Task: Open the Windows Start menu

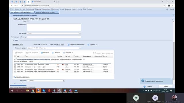Action: [x=12, y=90]
